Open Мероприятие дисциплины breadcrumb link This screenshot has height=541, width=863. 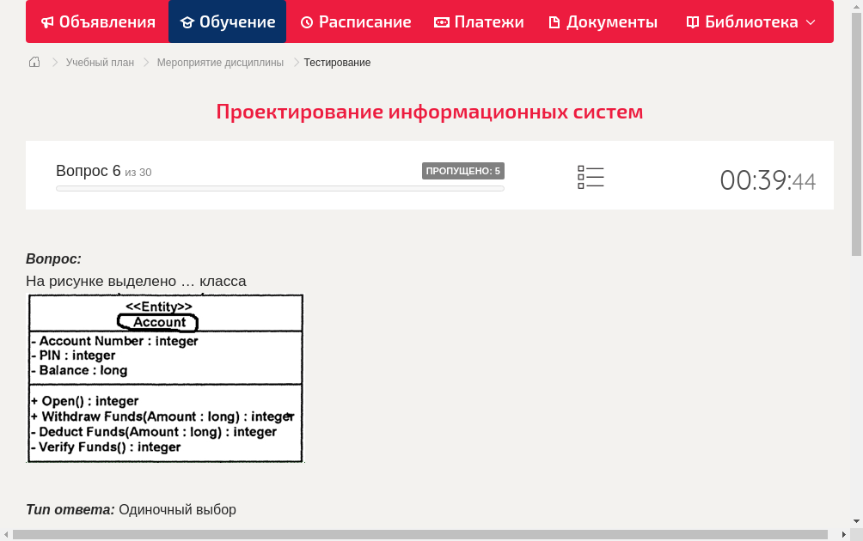click(220, 62)
